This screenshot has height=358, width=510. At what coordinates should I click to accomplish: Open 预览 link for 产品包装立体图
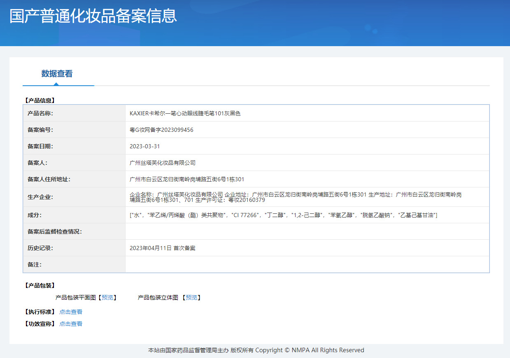tap(191, 297)
